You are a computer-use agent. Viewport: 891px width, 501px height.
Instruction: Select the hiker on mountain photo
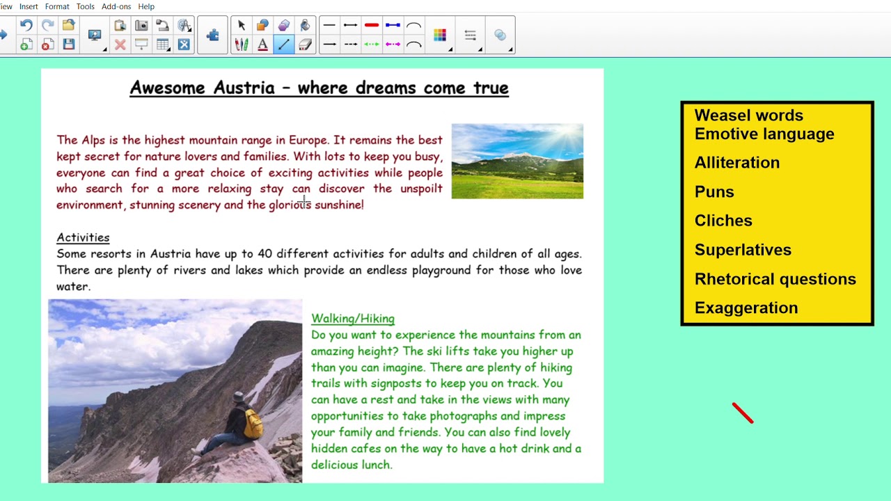coord(175,391)
